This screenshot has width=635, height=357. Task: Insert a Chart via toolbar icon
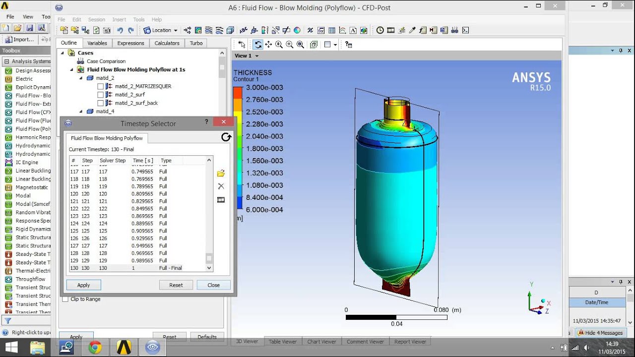[343, 30]
